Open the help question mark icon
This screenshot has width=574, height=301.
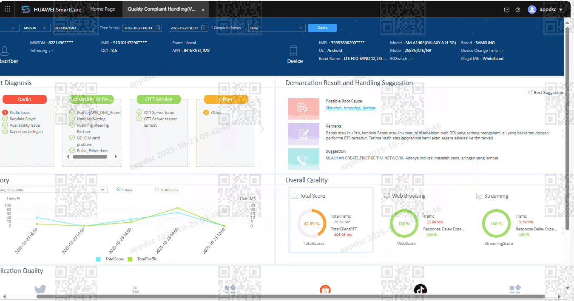517,9
